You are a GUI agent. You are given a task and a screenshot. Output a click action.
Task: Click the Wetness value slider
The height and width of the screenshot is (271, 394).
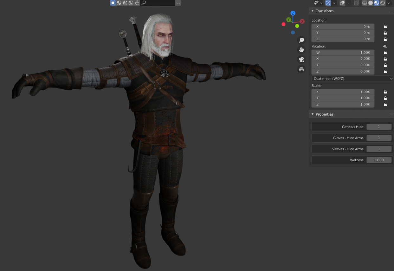pyautogui.click(x=379, y=160)
